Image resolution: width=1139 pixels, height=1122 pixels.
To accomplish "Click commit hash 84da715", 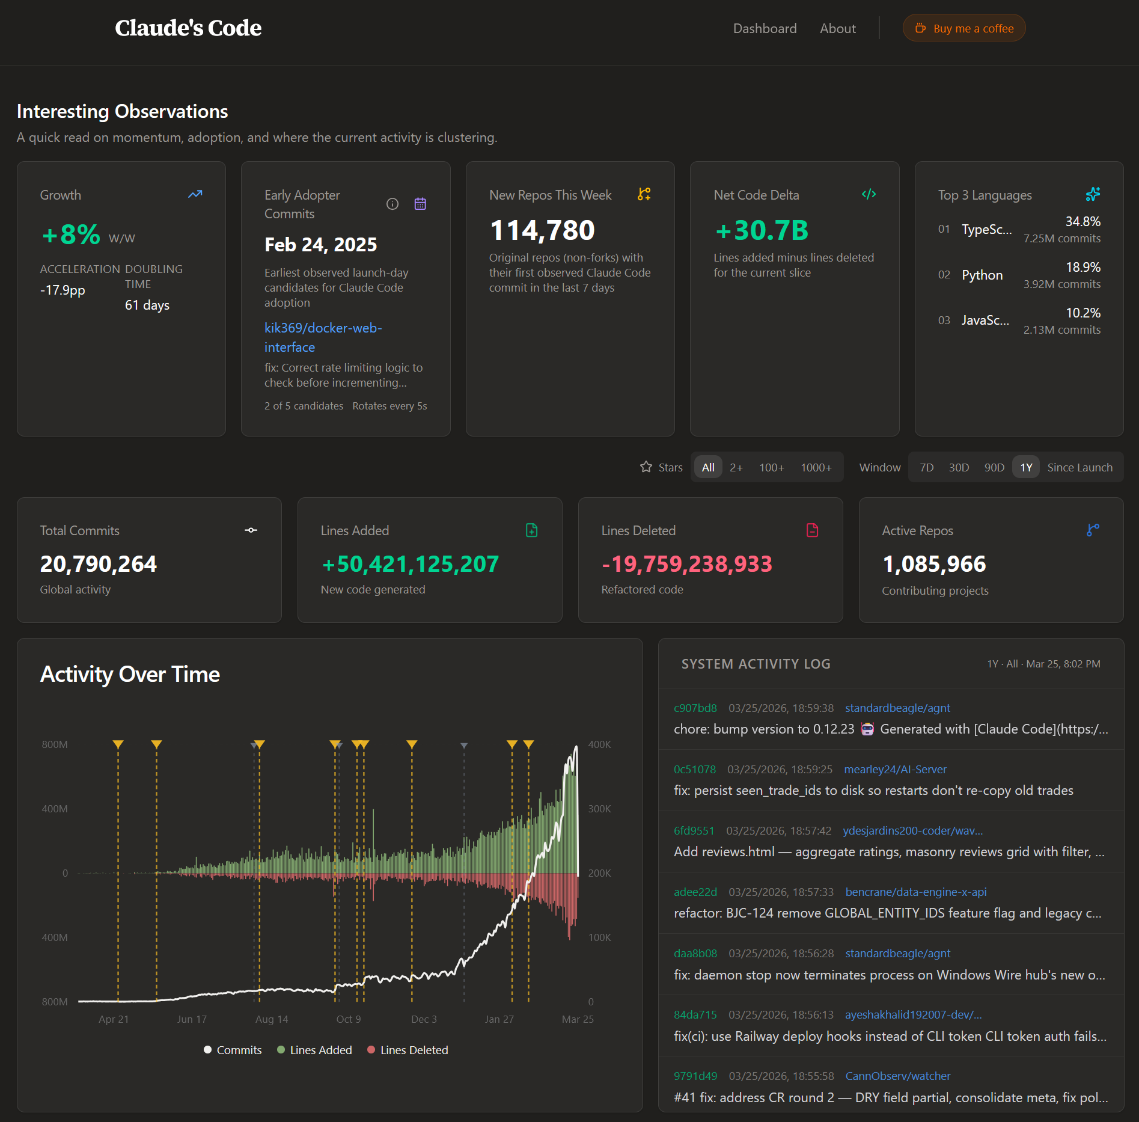I will pyautogui.click(x=695, y=1014).
